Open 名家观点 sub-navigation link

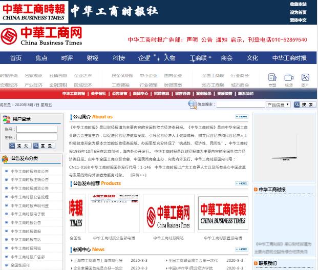click(33, 76)
